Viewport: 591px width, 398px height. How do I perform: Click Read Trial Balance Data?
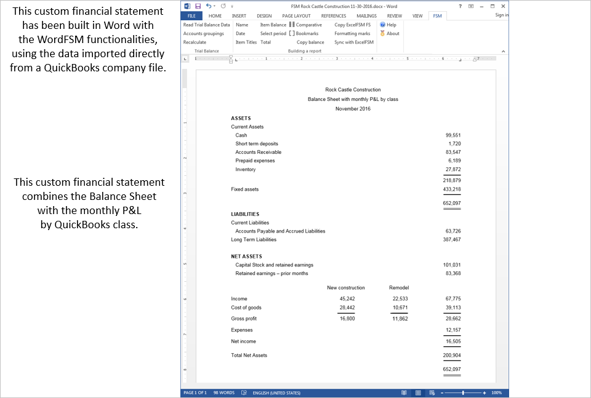(x=207, y=25)
